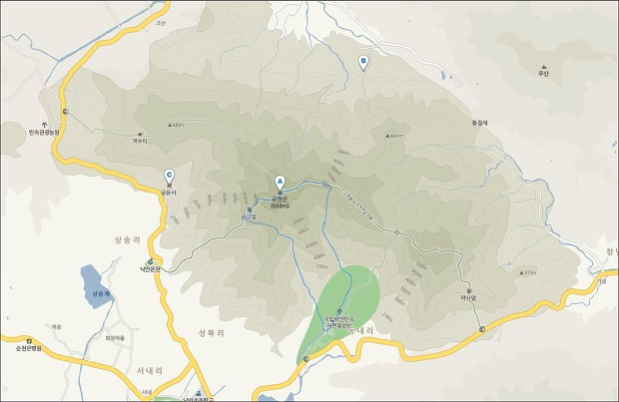This screenshot has width=619, height=402.
Task: Click the hospital cross icon beside 순천은병원
Action: pos(29,341)
